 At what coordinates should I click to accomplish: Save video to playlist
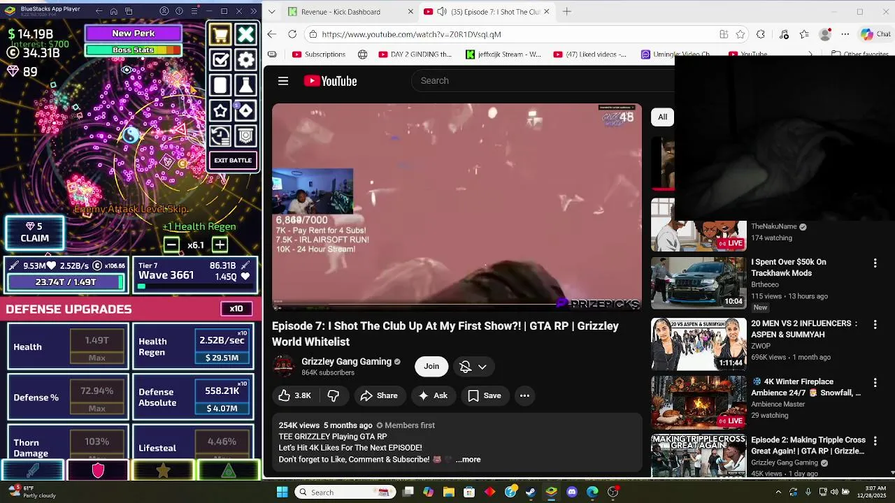(x=485, y=395)
